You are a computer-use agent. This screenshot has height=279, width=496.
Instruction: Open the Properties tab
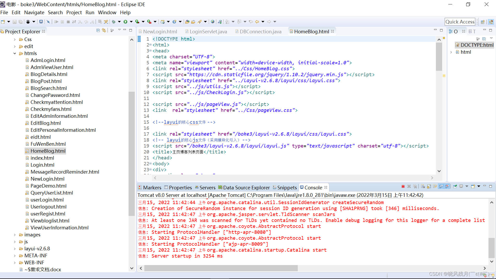pyautogui.click(x=178, y=188)
